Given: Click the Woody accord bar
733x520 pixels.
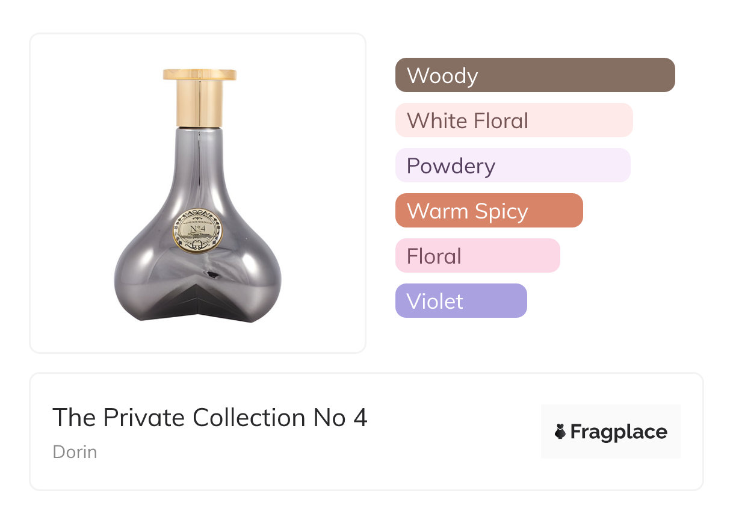Looking at the screenshot, I should point(534,75).
